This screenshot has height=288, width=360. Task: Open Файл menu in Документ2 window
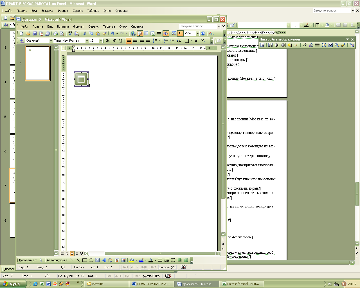click(24, 26)
